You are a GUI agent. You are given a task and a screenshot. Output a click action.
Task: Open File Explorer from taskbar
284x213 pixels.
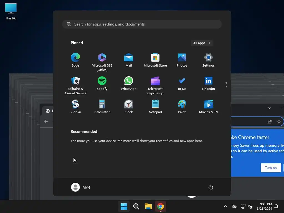pos(148,206)
